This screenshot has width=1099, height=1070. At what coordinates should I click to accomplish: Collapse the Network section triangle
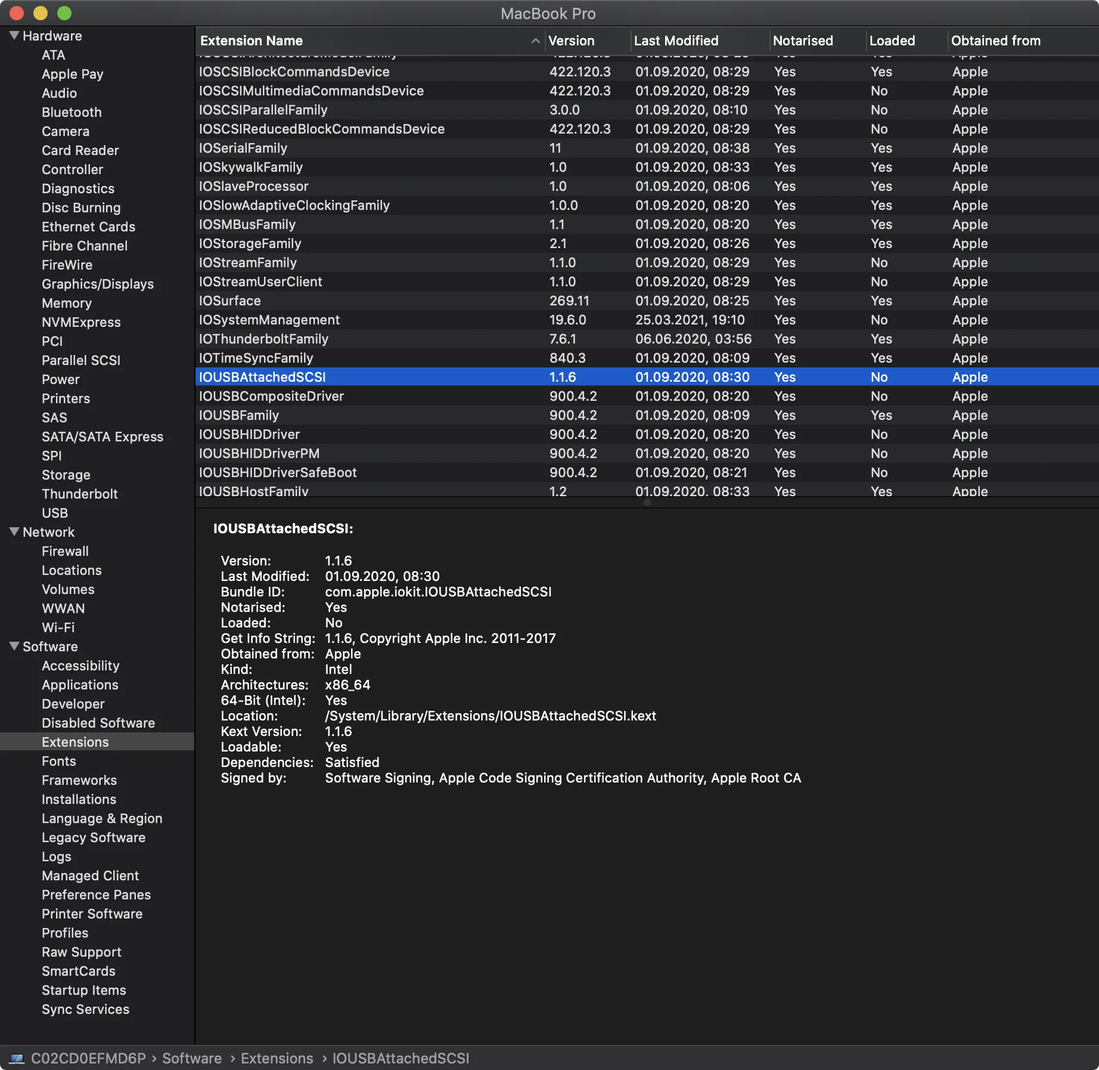coord(14,532)
